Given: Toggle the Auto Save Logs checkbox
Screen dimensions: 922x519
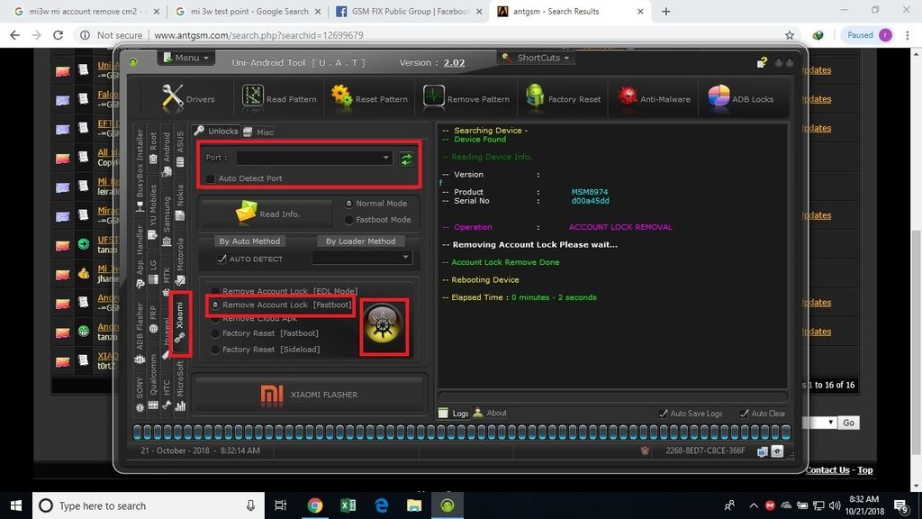Looking at the screenshot, I should point(664,414).
